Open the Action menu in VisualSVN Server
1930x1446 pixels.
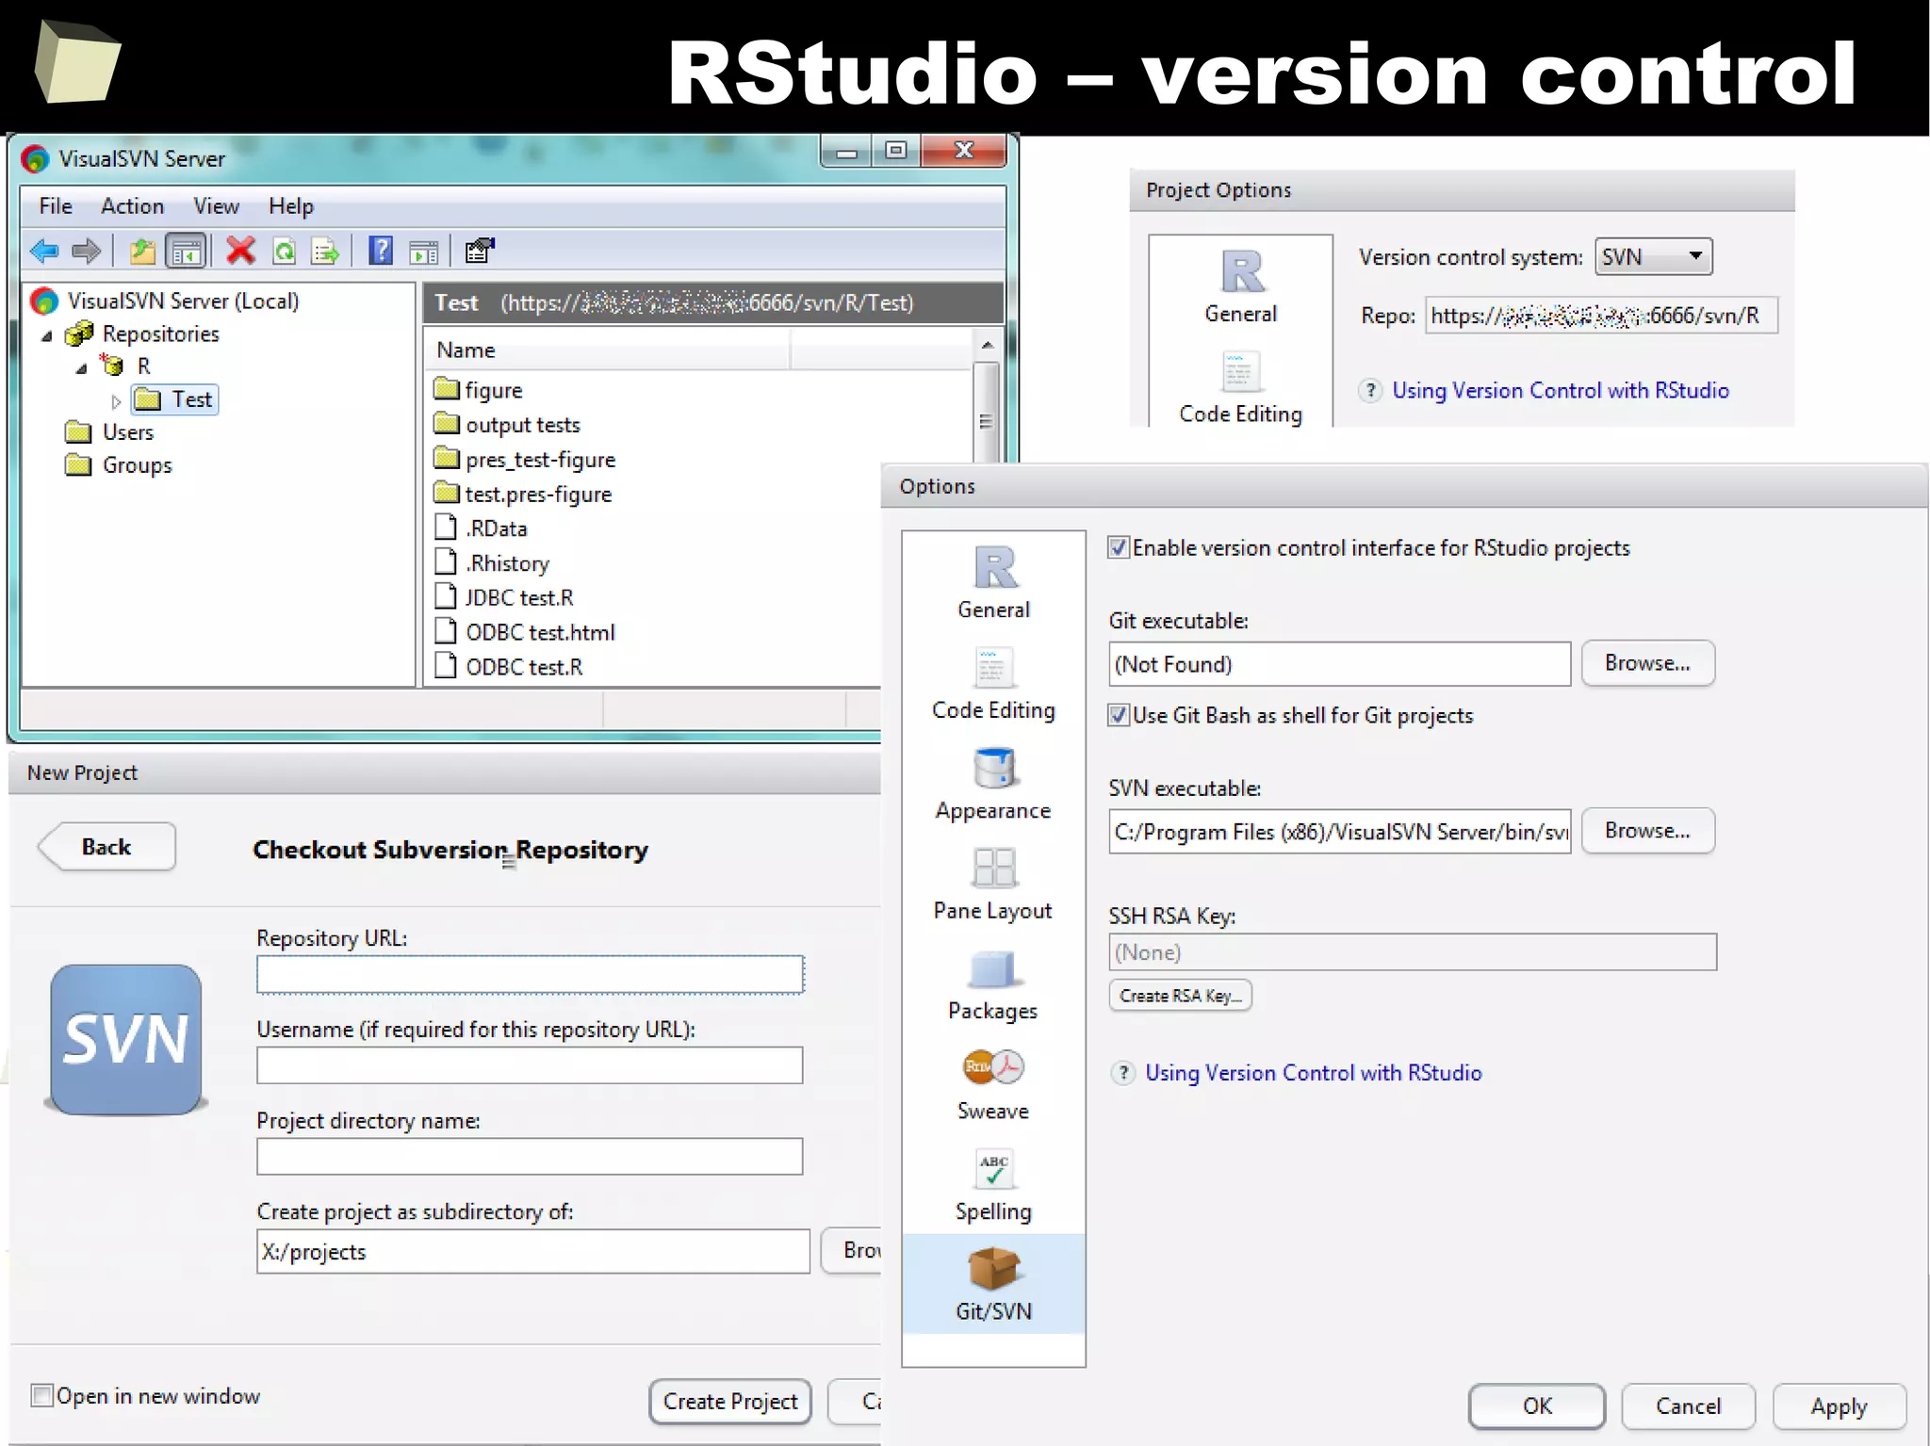pyautogui.click(x=132, y=206)
